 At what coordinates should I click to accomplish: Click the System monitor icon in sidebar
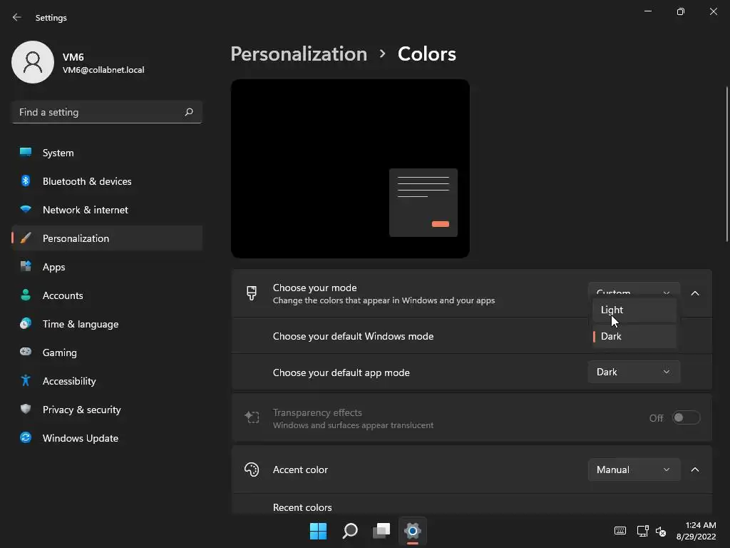click(26, 153)
